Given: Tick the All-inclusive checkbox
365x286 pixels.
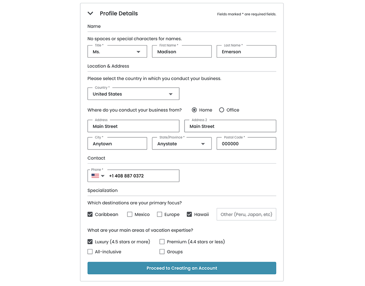Looking at the screenshot, I should (90, 252).
